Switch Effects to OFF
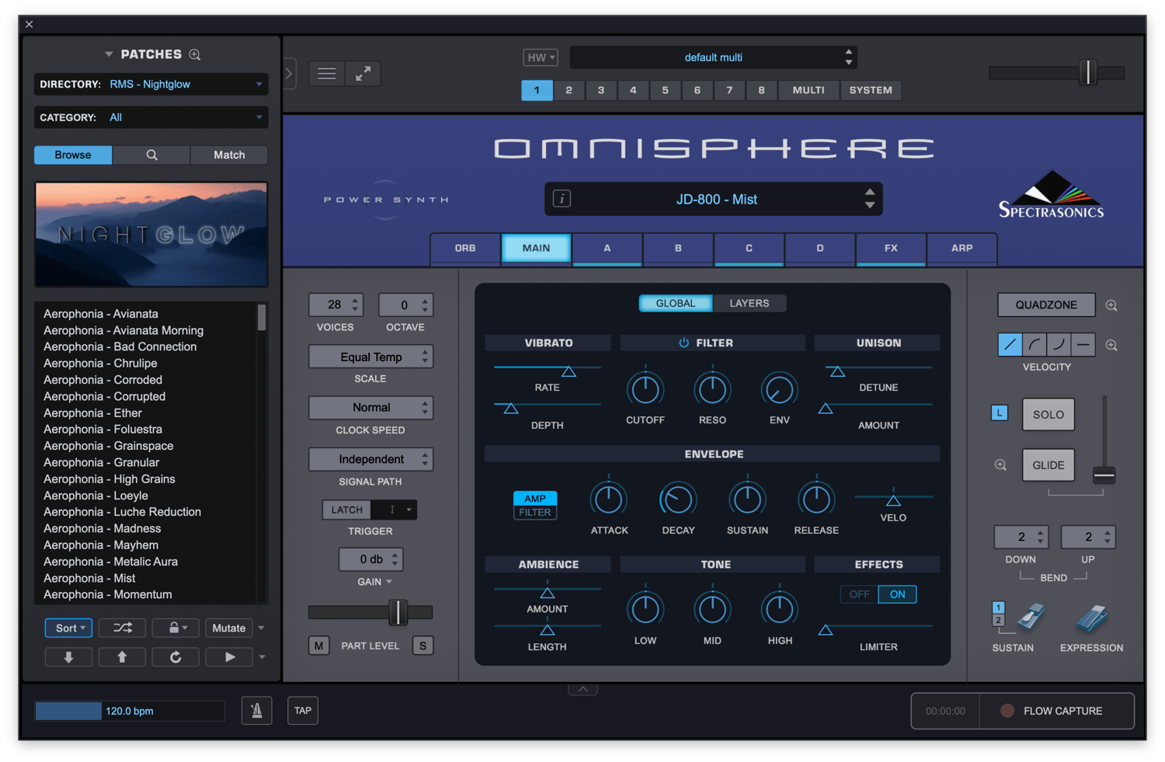1165x762 pixels. click(x=859, y=594)
